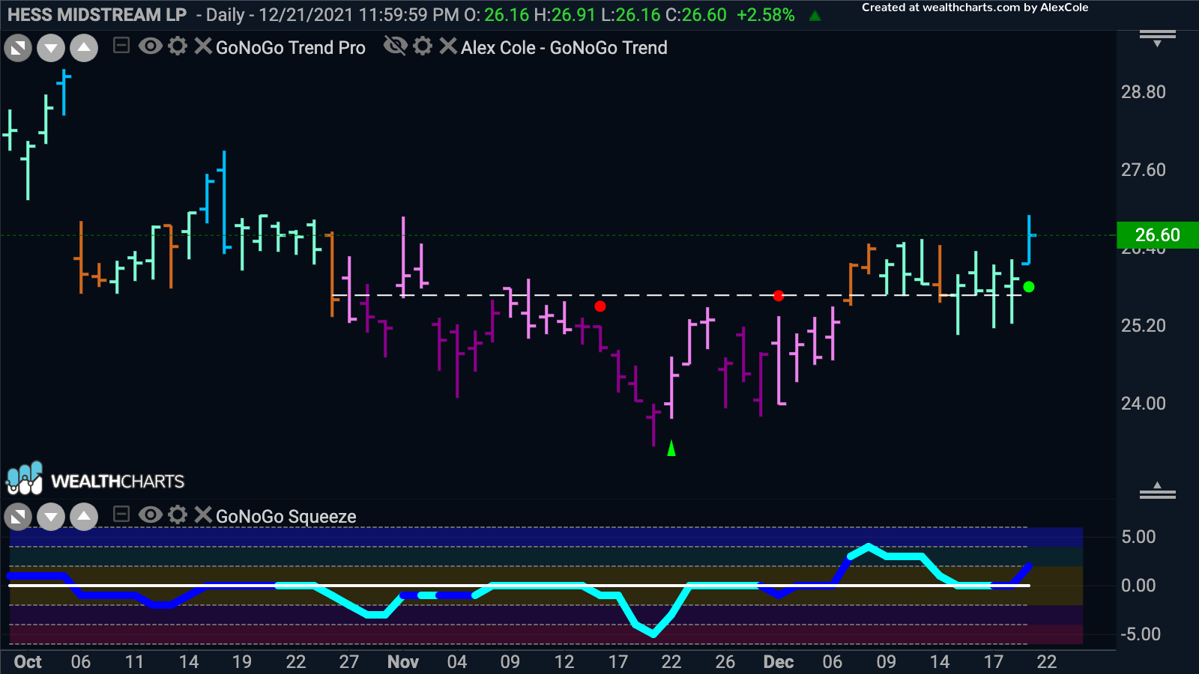The width and height of the screenshot is (1199, 674).
Task: Remove the GoNoGo Squeeze indicator
Action: pos(203,514)
